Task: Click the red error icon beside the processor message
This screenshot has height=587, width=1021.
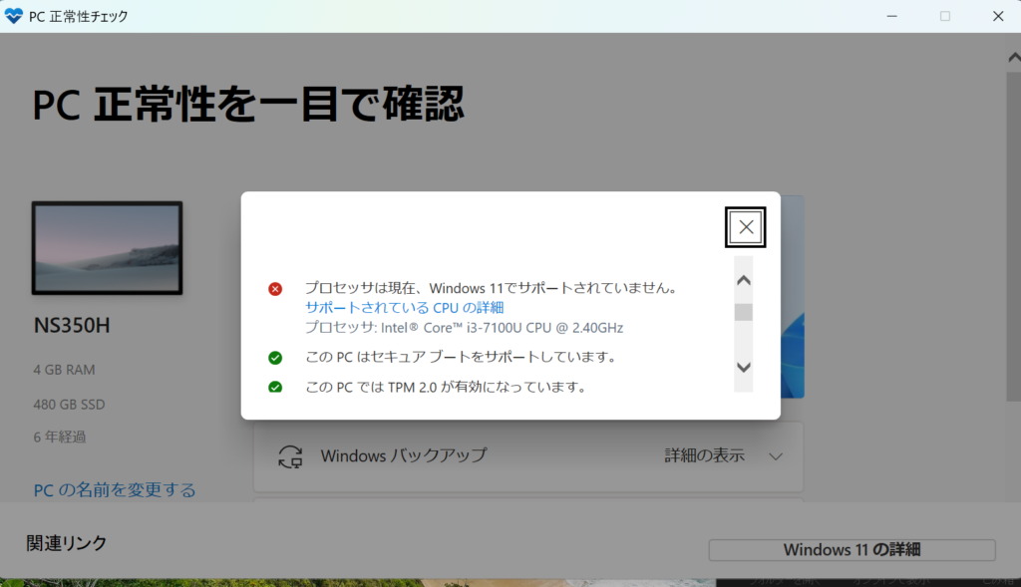Action: [275, 289]
